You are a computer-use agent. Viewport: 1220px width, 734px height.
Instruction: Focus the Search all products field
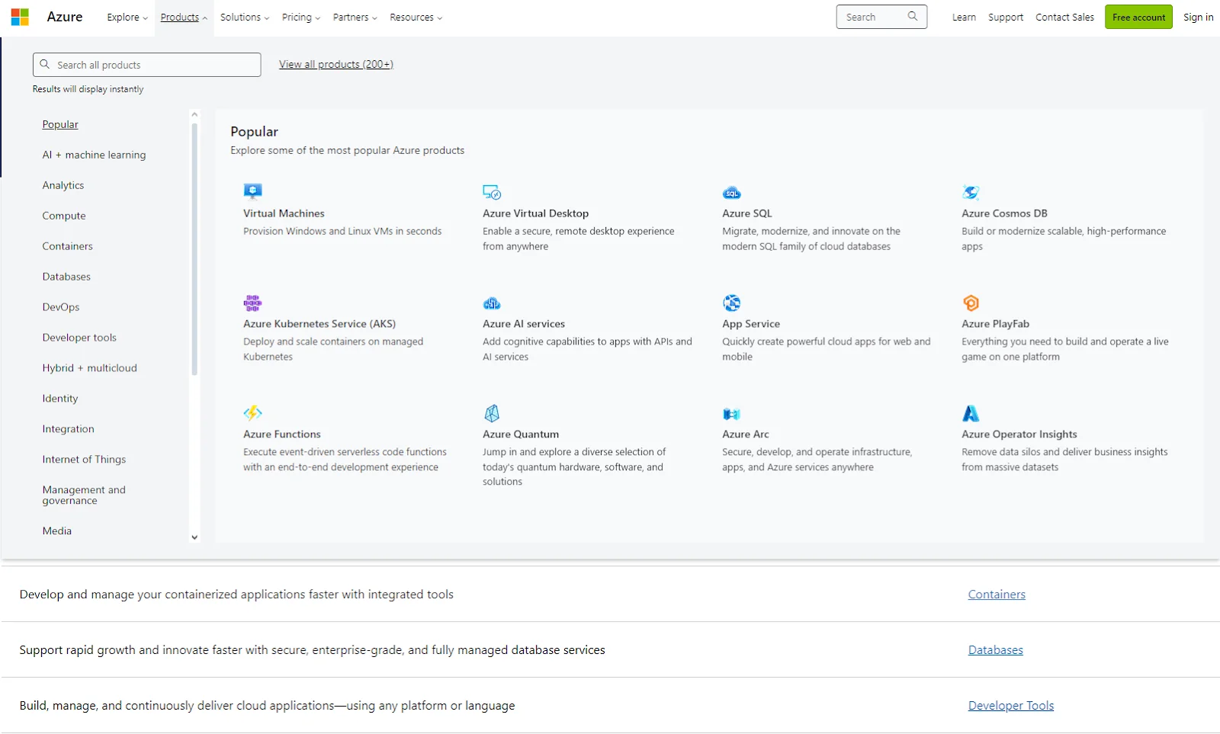(x=146, y=65)
